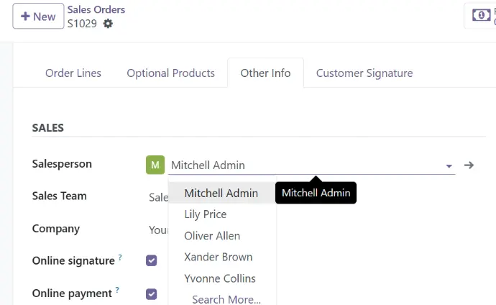
Task: Click Search More... in salesperson dropdown
Action: [226, 299]
